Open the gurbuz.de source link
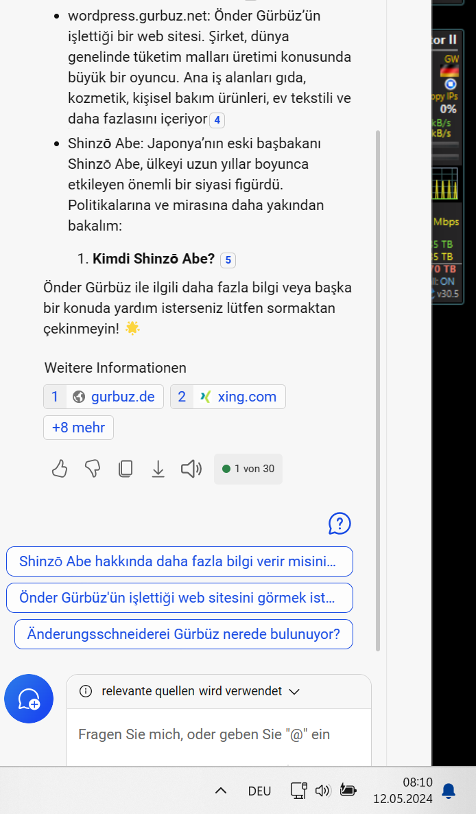 point(104,397)
